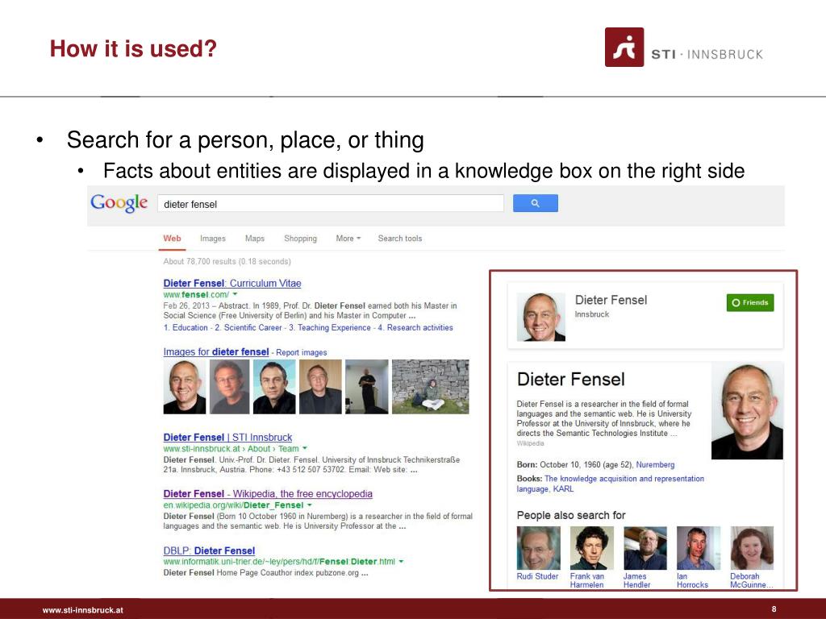The image size is (826, 619).
Task: Open Dieter Fensel | STI Innsbruck result
Action: (x=227, y=438)
